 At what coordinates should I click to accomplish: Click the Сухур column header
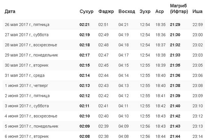coord(86,12)
